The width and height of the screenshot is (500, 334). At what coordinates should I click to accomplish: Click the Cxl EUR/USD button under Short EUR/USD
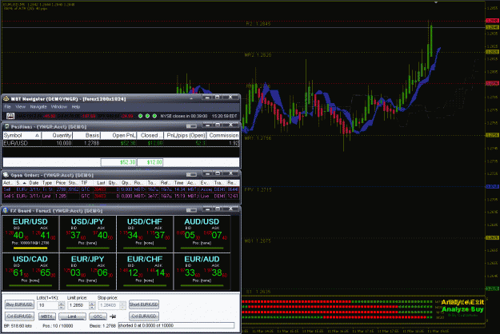144,316
